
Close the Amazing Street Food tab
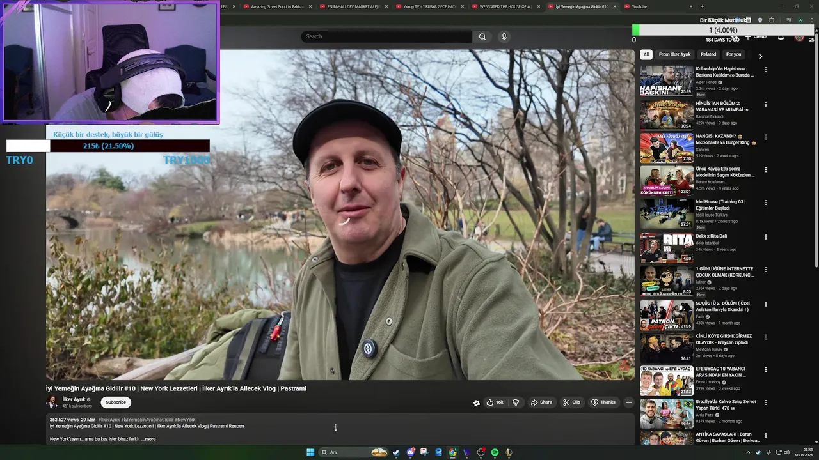(x=310, y=6)
